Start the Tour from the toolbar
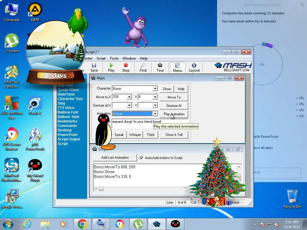The image size is (307, 230). pos(160,67)
